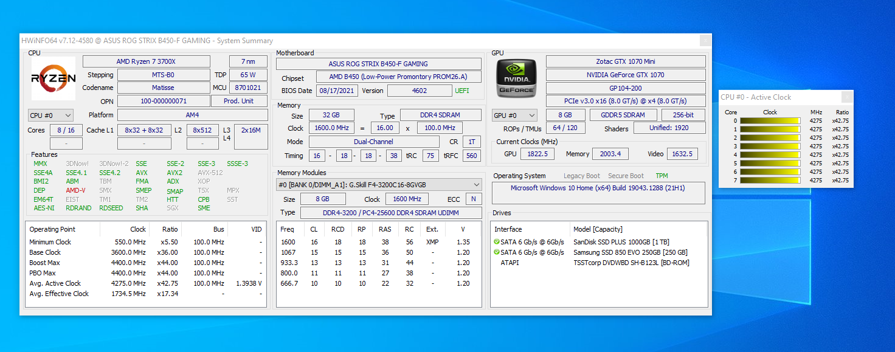Click the GPU clock value 1822.5
The width and height of the screenshot is (895, 352).
pos(537,154)
